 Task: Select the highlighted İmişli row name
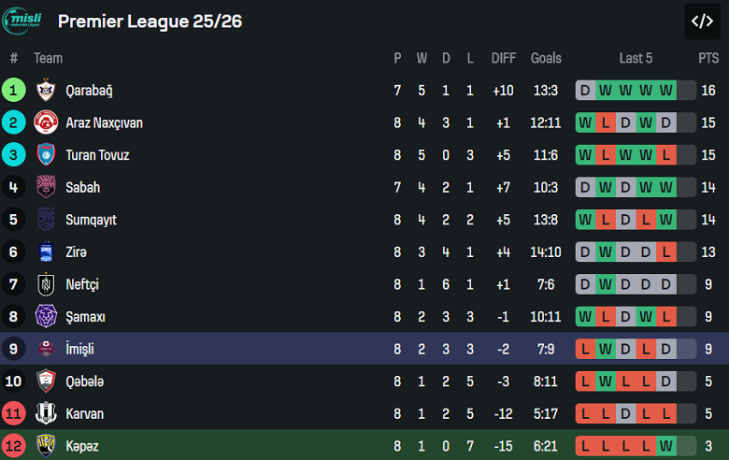click(79, 349)
